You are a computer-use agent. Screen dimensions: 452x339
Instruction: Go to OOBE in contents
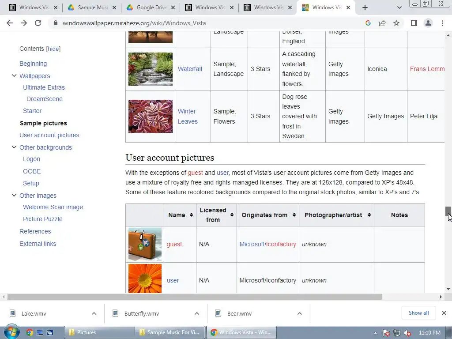coord(32,171)
